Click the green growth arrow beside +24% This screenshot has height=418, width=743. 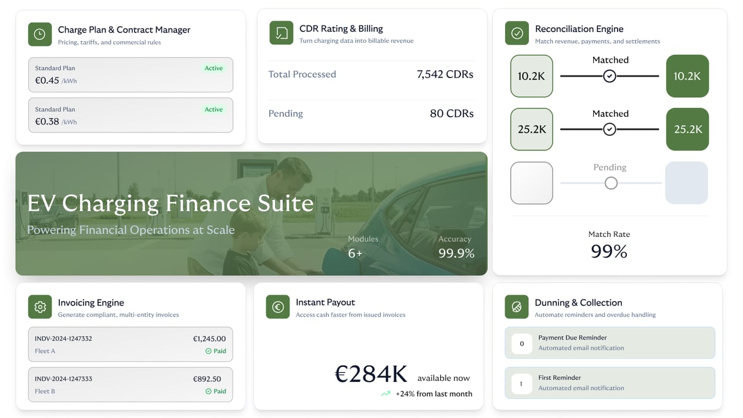pos(385,394)
